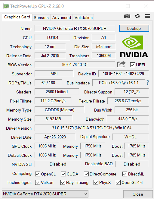Open the Advanced tab
The image size is (154, 199).
click(62, 17)
